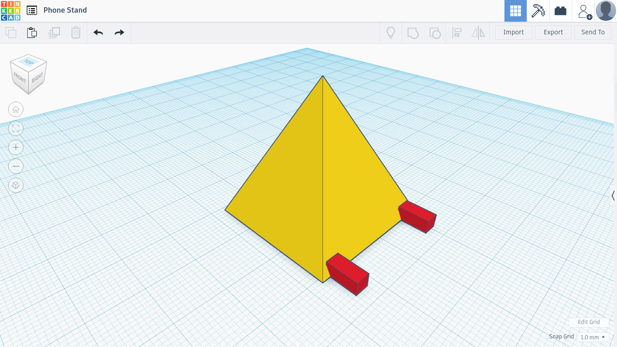Open the designs list menu icon
Viewport: 617px width, 347px height.
pos(32,10)
